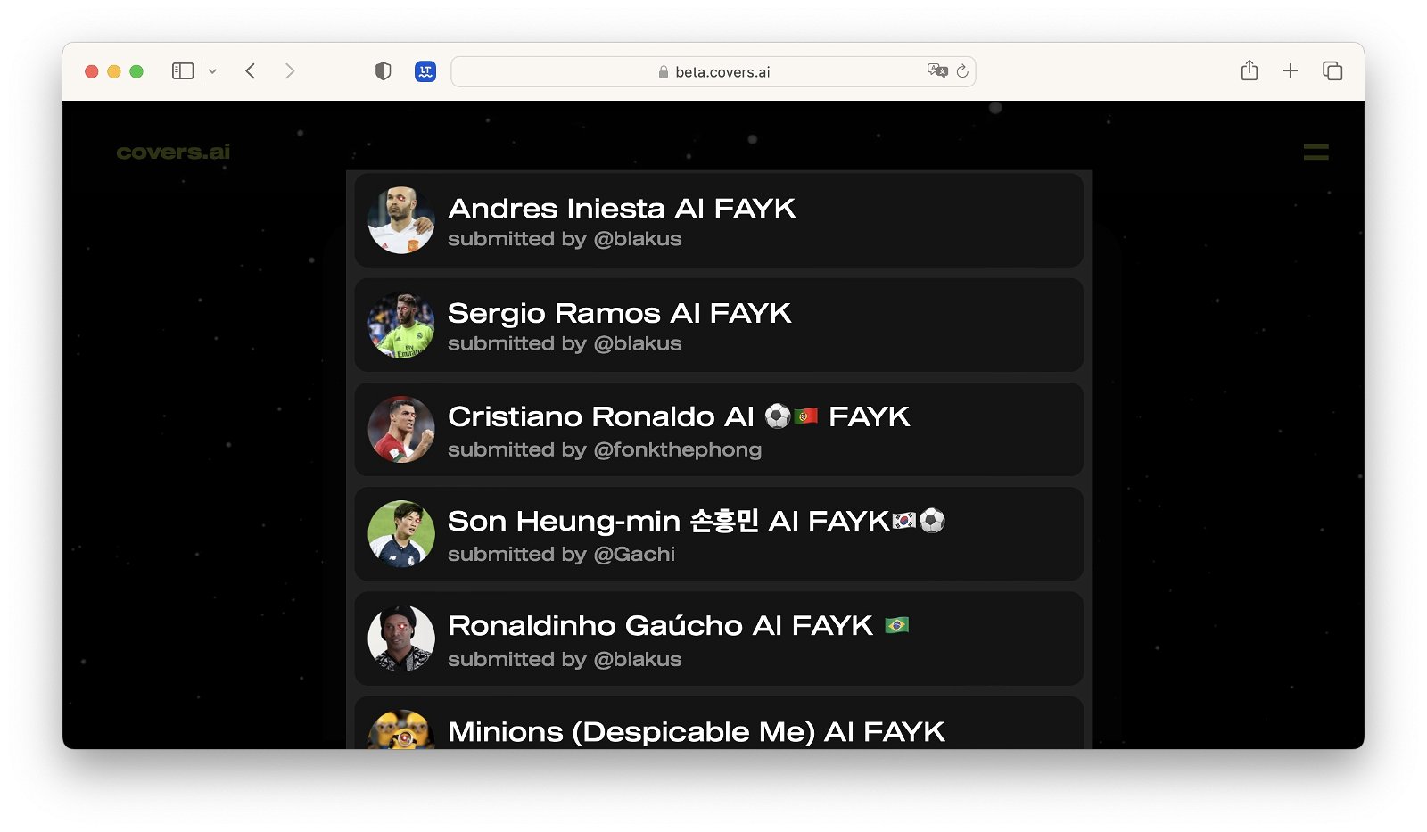1427x832 pixels.
Task: Minimize the Safari window
Action: [114, 71]
